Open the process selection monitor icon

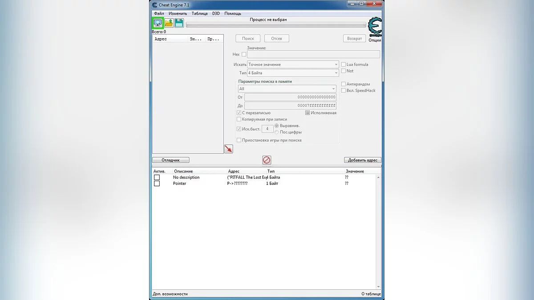(x=158, y=23)
